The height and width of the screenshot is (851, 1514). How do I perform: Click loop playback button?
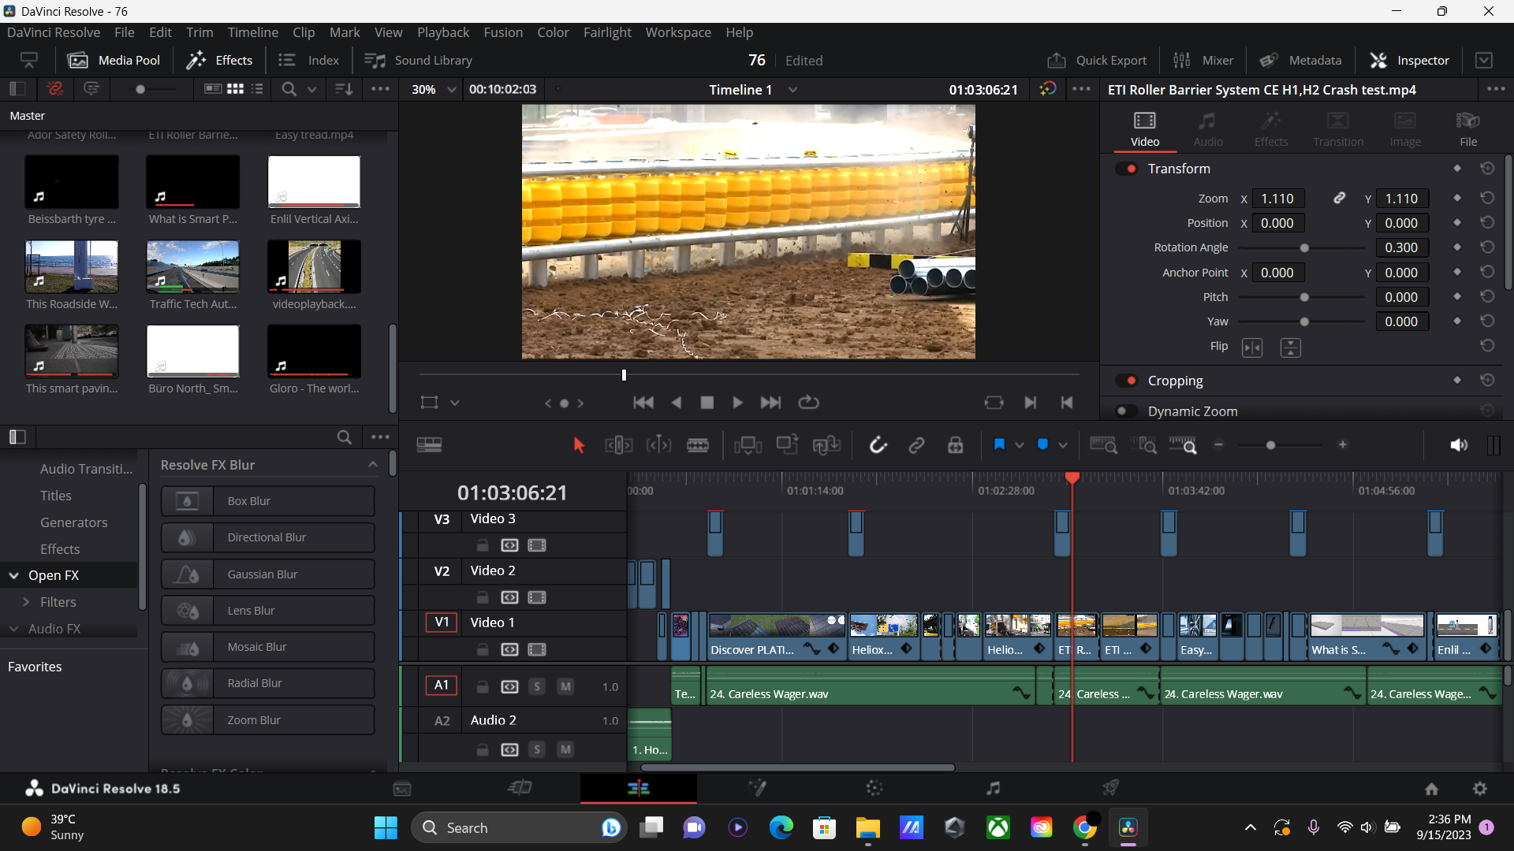[x=808, y=403]
